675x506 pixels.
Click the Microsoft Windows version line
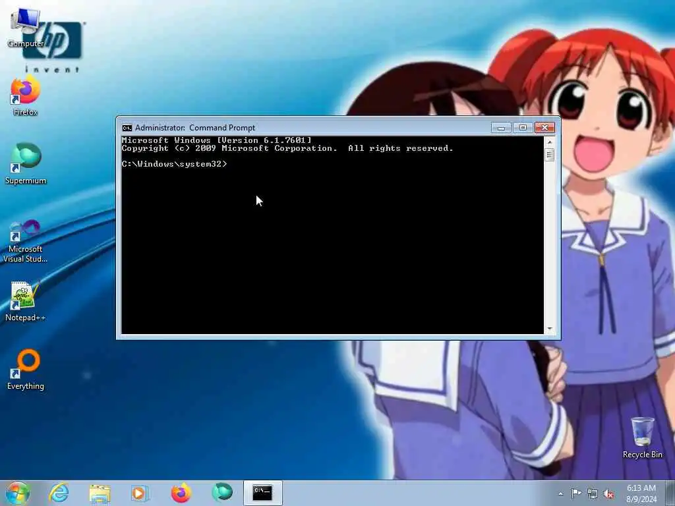point(216,140)
